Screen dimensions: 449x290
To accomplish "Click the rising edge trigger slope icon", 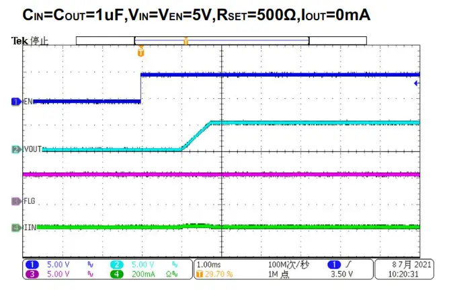I will tap(348, 264).
